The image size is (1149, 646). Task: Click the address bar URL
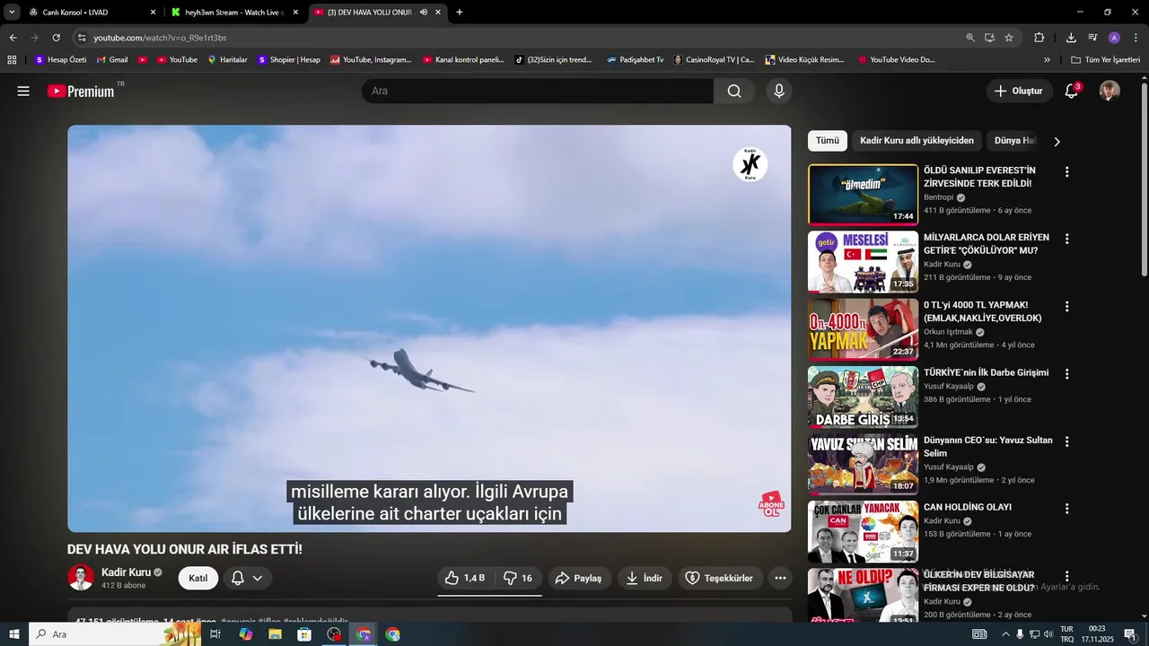pos(160,38)
